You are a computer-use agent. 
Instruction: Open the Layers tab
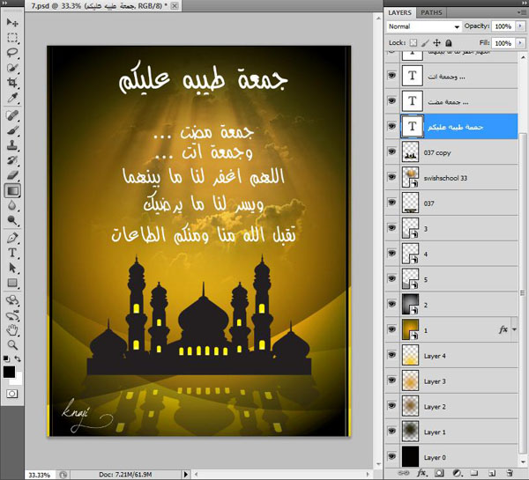[399, 13]
